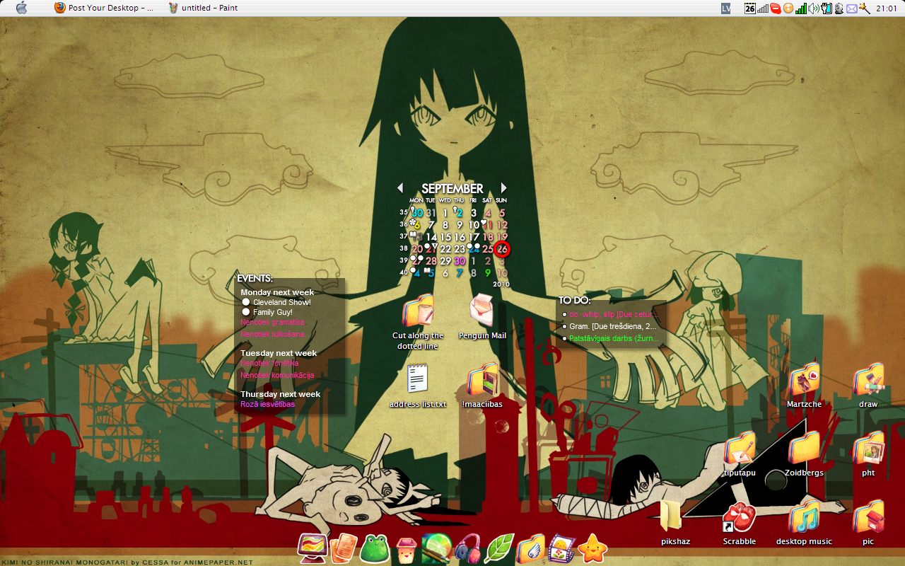Open the mail envelope tray icon
This screenshot has width=905, height=566.
point(851,8)
